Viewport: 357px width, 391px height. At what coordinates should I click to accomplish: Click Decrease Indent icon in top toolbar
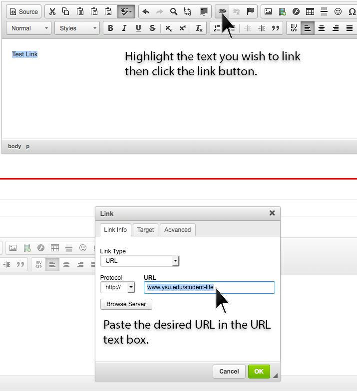click(x=248, y=28)
